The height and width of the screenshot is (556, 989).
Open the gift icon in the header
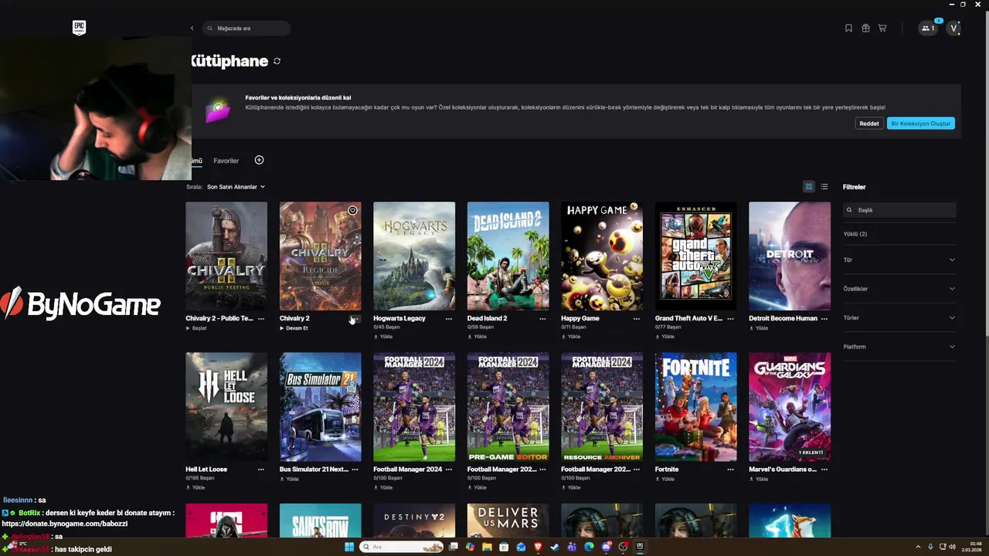point(865,29)
